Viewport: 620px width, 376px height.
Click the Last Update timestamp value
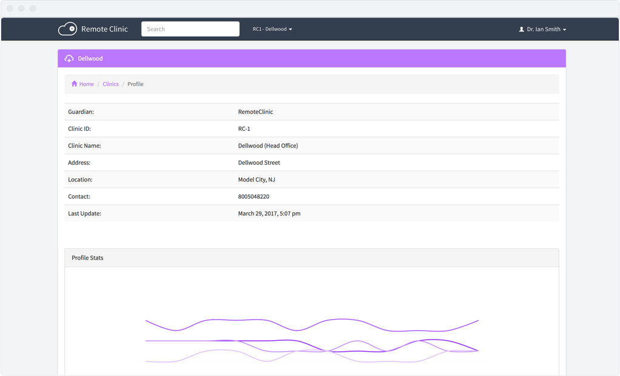(269, 213)
